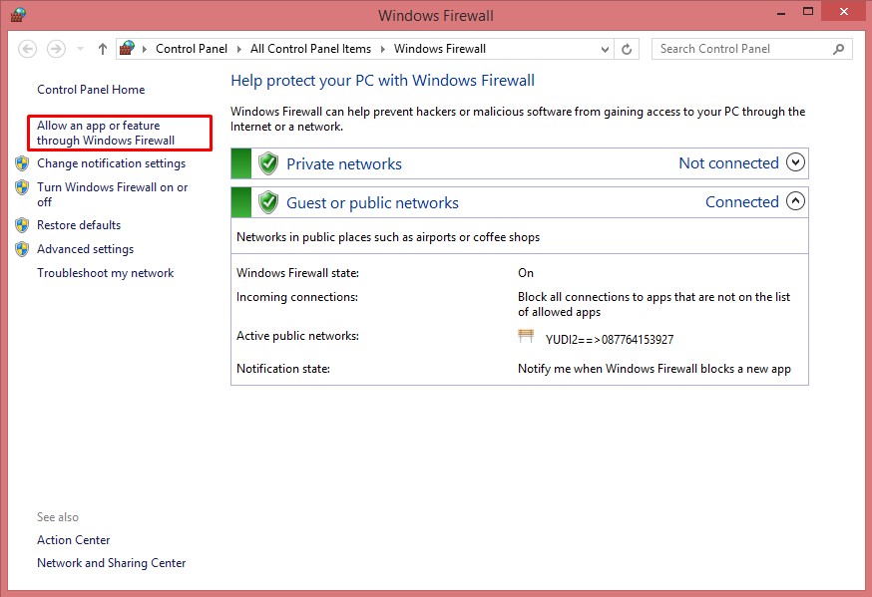Click the Windows Firewall breadcrumb
This screenshot has height=597, width=872.
point(440,49)
